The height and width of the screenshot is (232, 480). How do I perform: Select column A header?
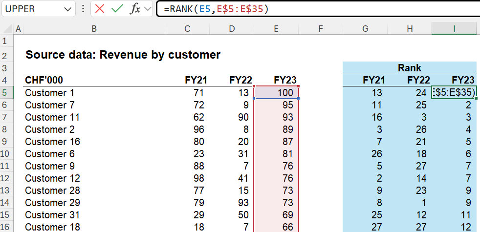point(19,29)
